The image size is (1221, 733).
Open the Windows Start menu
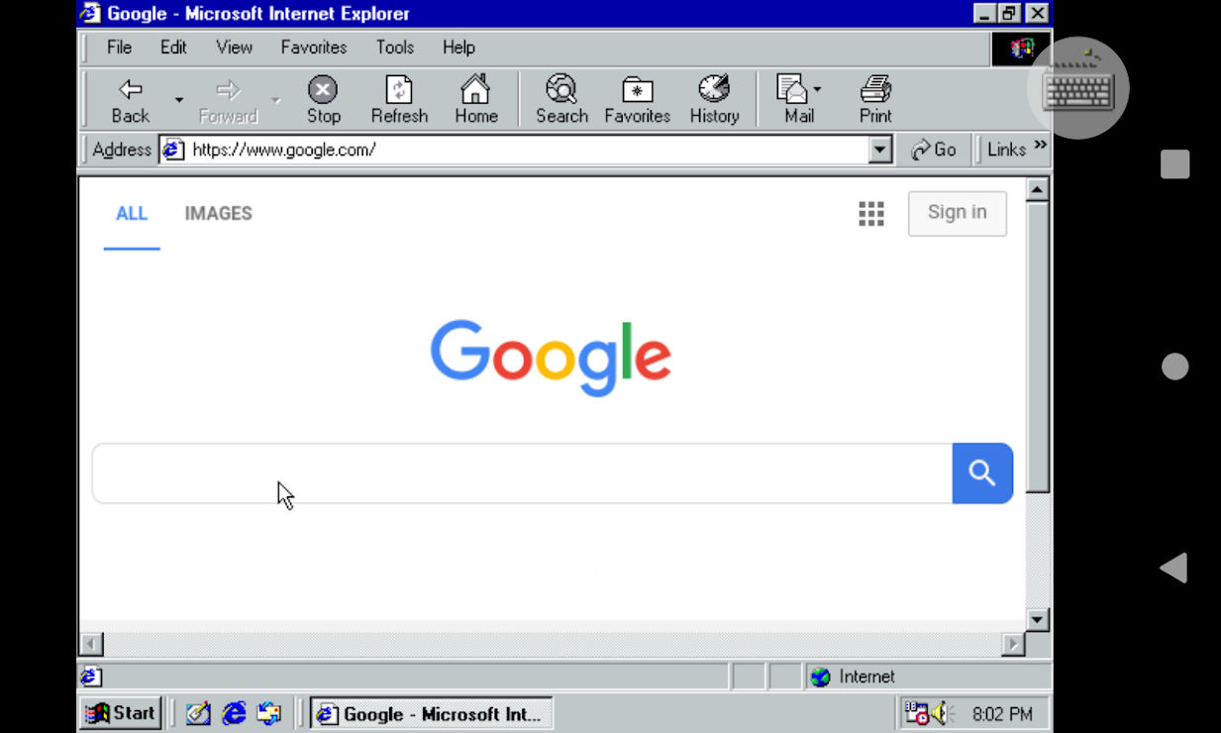coord(121,713)
